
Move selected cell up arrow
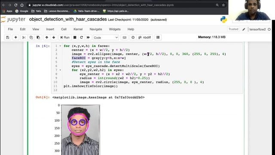[x=47, y=37]
